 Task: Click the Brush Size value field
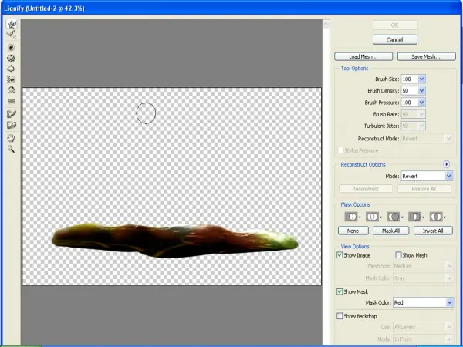coord(409,79)
